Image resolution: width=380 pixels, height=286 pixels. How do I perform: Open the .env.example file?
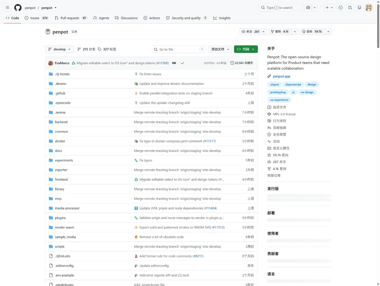click(x=64, y=275)
